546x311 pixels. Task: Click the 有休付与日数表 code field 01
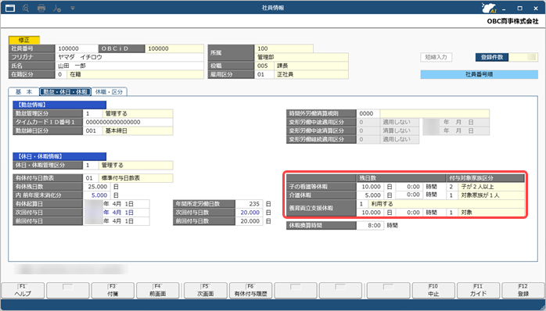[91, 178]
